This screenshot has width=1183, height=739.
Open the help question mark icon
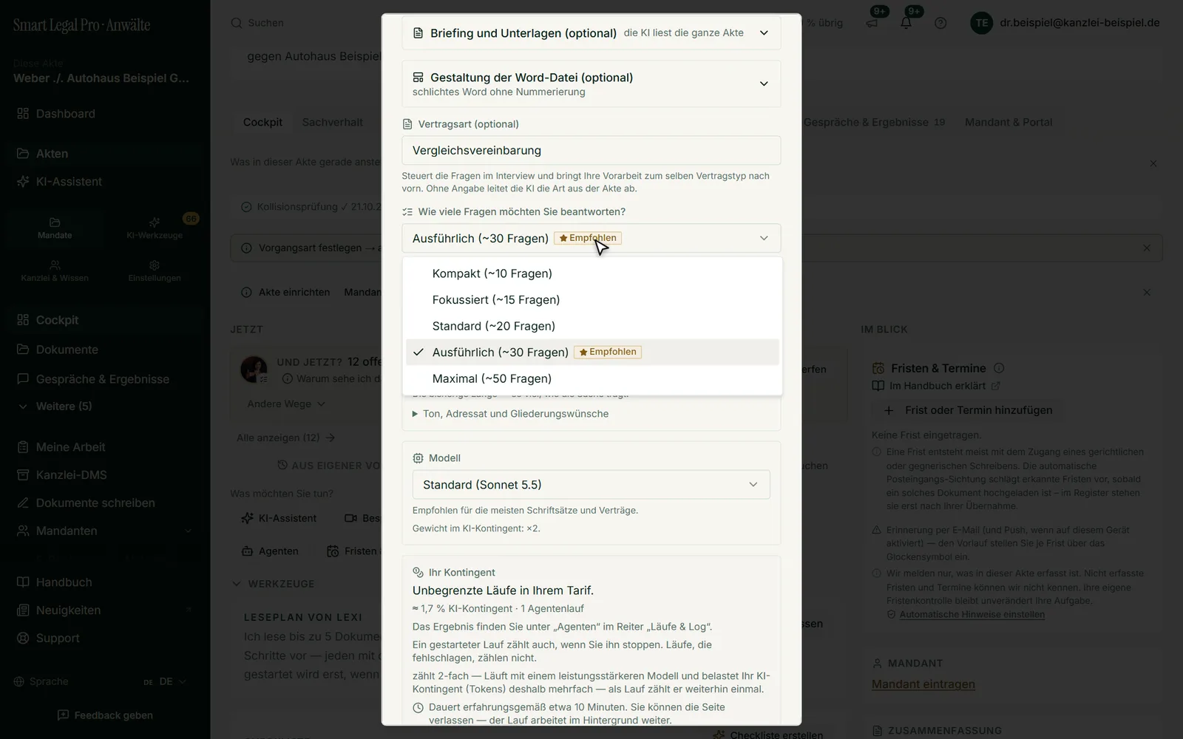(x=940, y=23)
